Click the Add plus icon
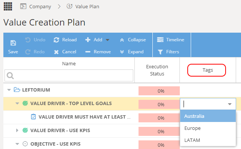 [x=88, y=40]
